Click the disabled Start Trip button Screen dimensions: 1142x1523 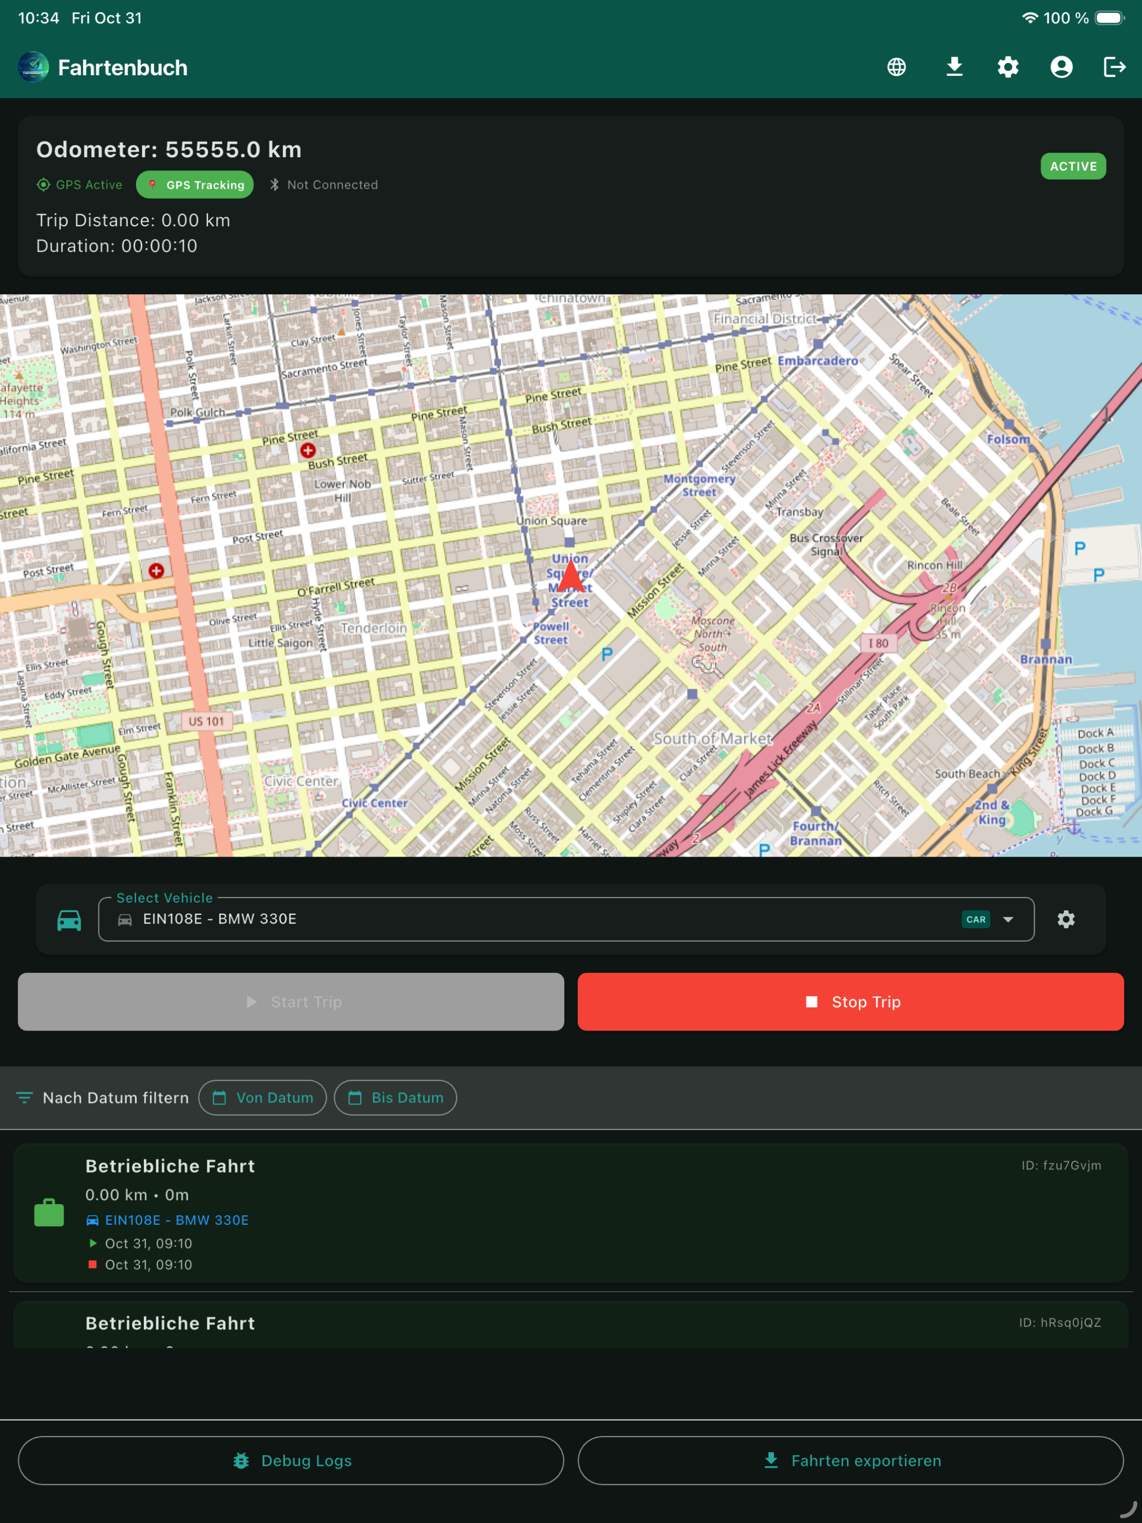tap(290, 1002)
